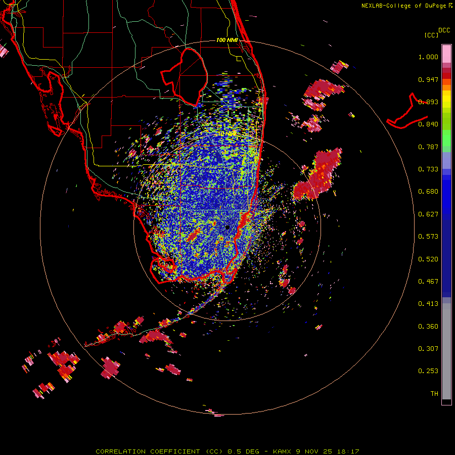The height and width of the screenshot is (455, 455).
Task: Click the [CC] unit label
Action: coord(431,35)
